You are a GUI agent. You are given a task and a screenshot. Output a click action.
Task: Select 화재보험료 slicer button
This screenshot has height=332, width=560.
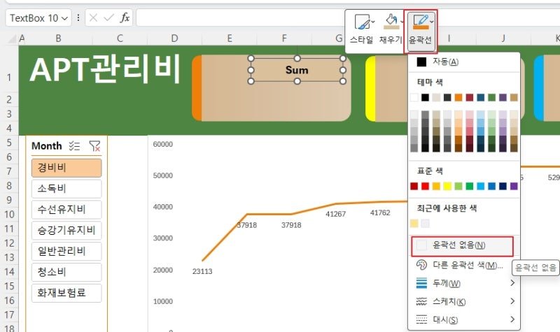click(66, 293)
